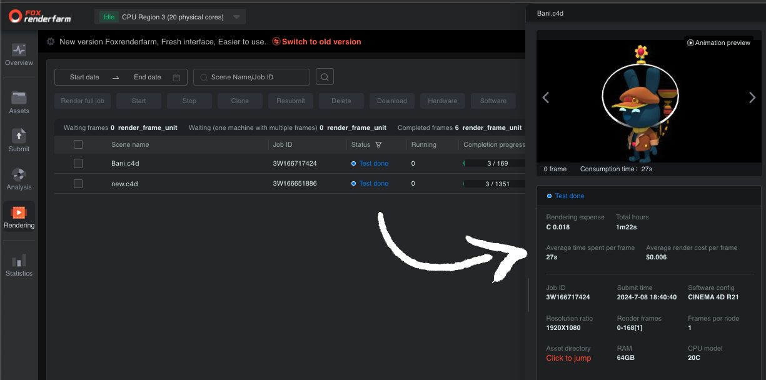This screenshot has width=766, height=380.
Task: Click the Running column header
Action: point(423,144)
